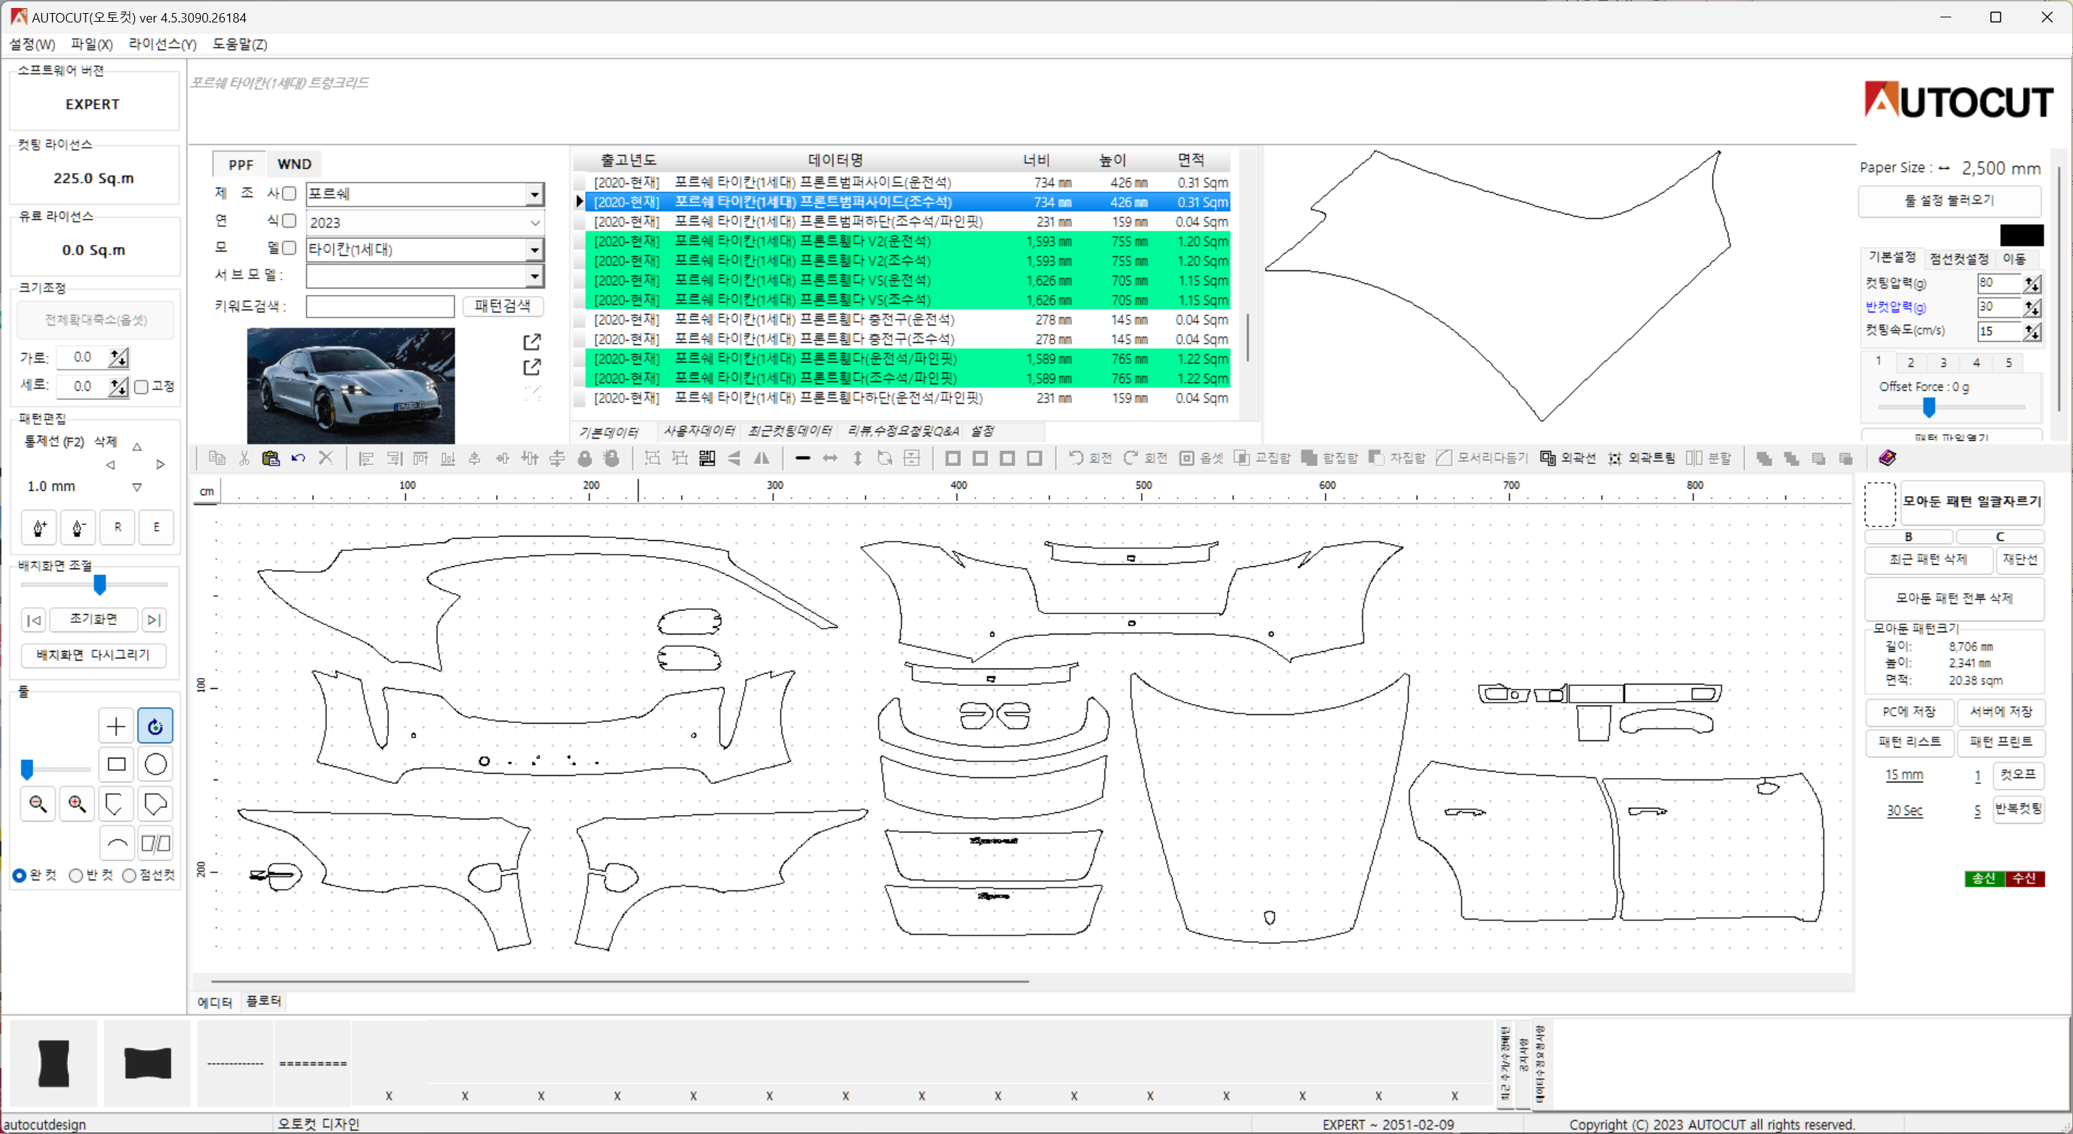This screenshot has width=2073, height=1134.
Task: Click the add pen node icon
Action: click(x=38, y=527)
